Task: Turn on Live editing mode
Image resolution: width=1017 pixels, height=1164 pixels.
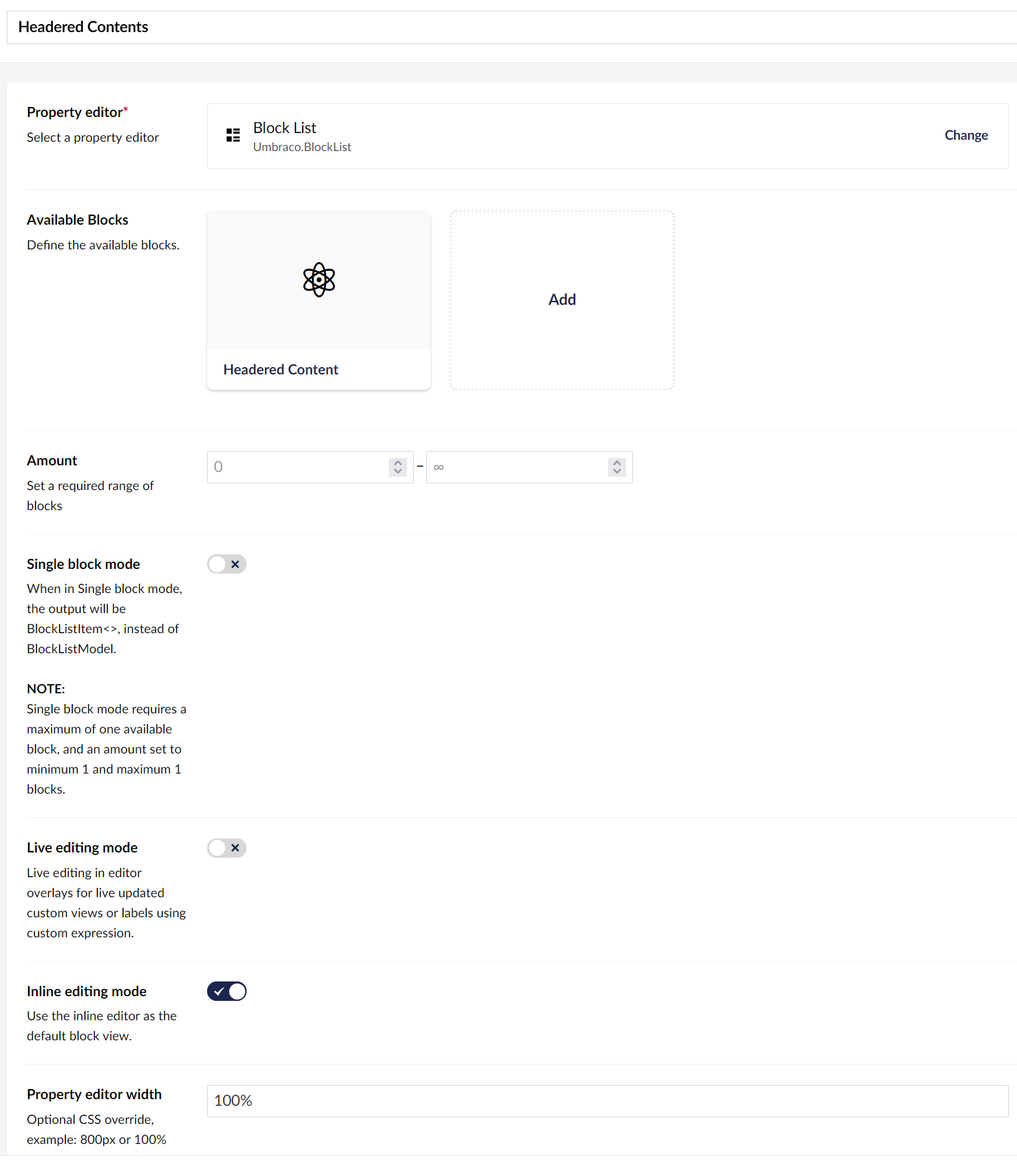Action: [227, 848]
